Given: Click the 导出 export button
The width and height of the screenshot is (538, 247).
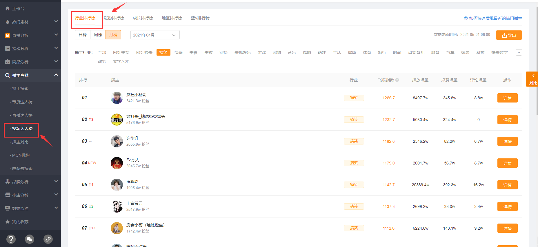Looking at the screenshot, I should tap(509, 35).
